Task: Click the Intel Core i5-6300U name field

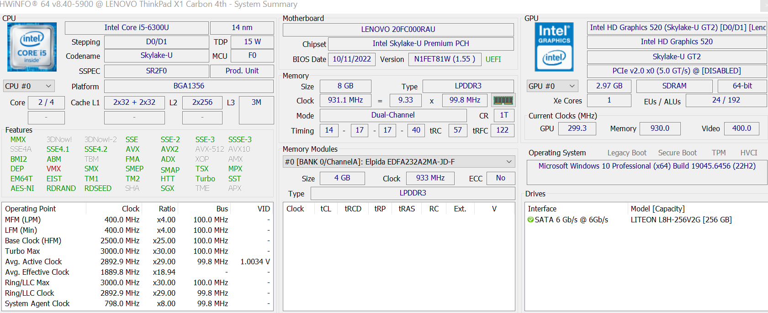Action: coord(137,28)
